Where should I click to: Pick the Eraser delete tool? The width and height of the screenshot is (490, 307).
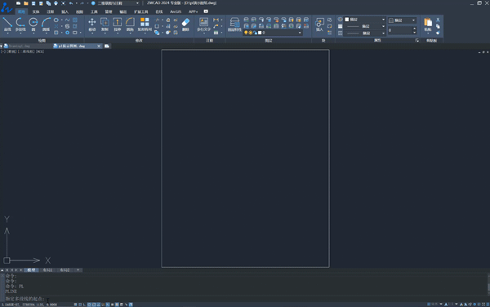tap(185, 24)
